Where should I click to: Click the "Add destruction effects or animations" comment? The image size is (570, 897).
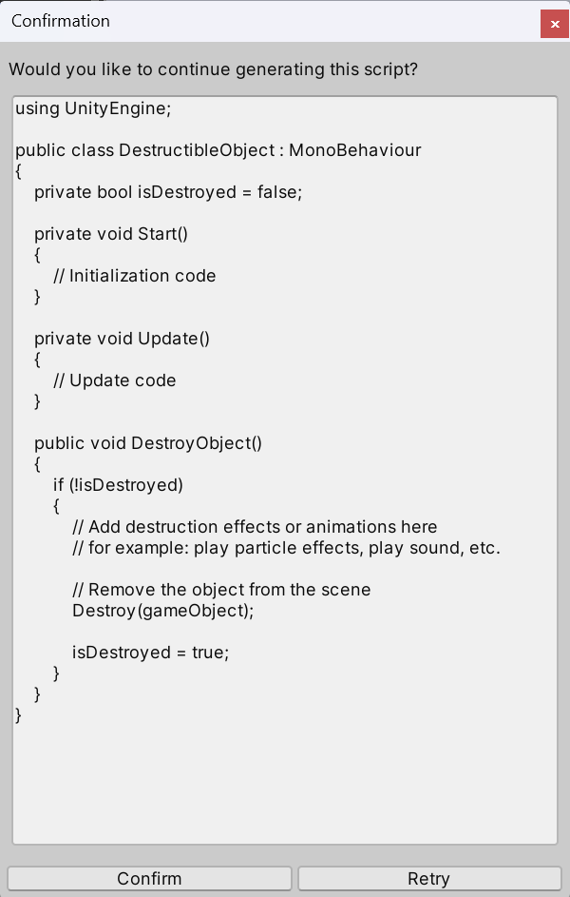coord(255,527)
